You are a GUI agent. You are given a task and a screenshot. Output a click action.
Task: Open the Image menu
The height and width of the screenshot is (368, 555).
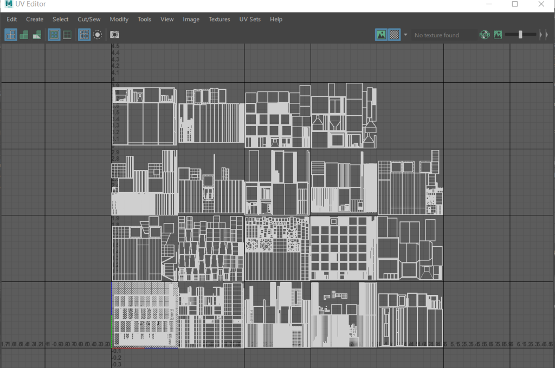pyautogui.click(x=191, y=19)
